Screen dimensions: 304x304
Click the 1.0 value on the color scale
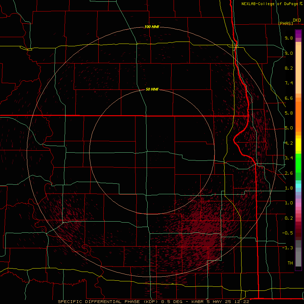289,203
